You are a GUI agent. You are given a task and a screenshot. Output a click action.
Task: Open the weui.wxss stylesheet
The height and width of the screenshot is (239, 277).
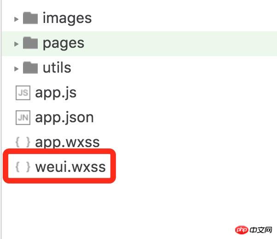point(70,167)
